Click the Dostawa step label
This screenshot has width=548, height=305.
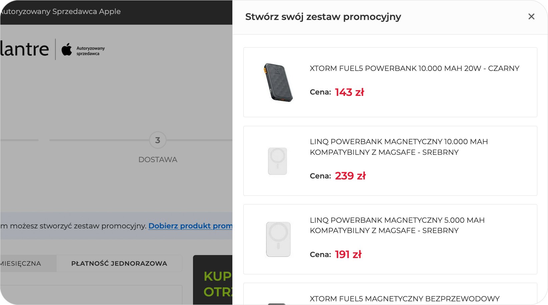tap(158, 160)
